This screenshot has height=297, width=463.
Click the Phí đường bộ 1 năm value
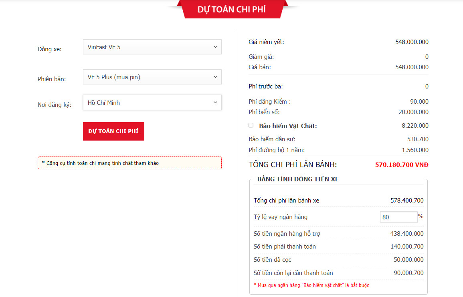415,150
